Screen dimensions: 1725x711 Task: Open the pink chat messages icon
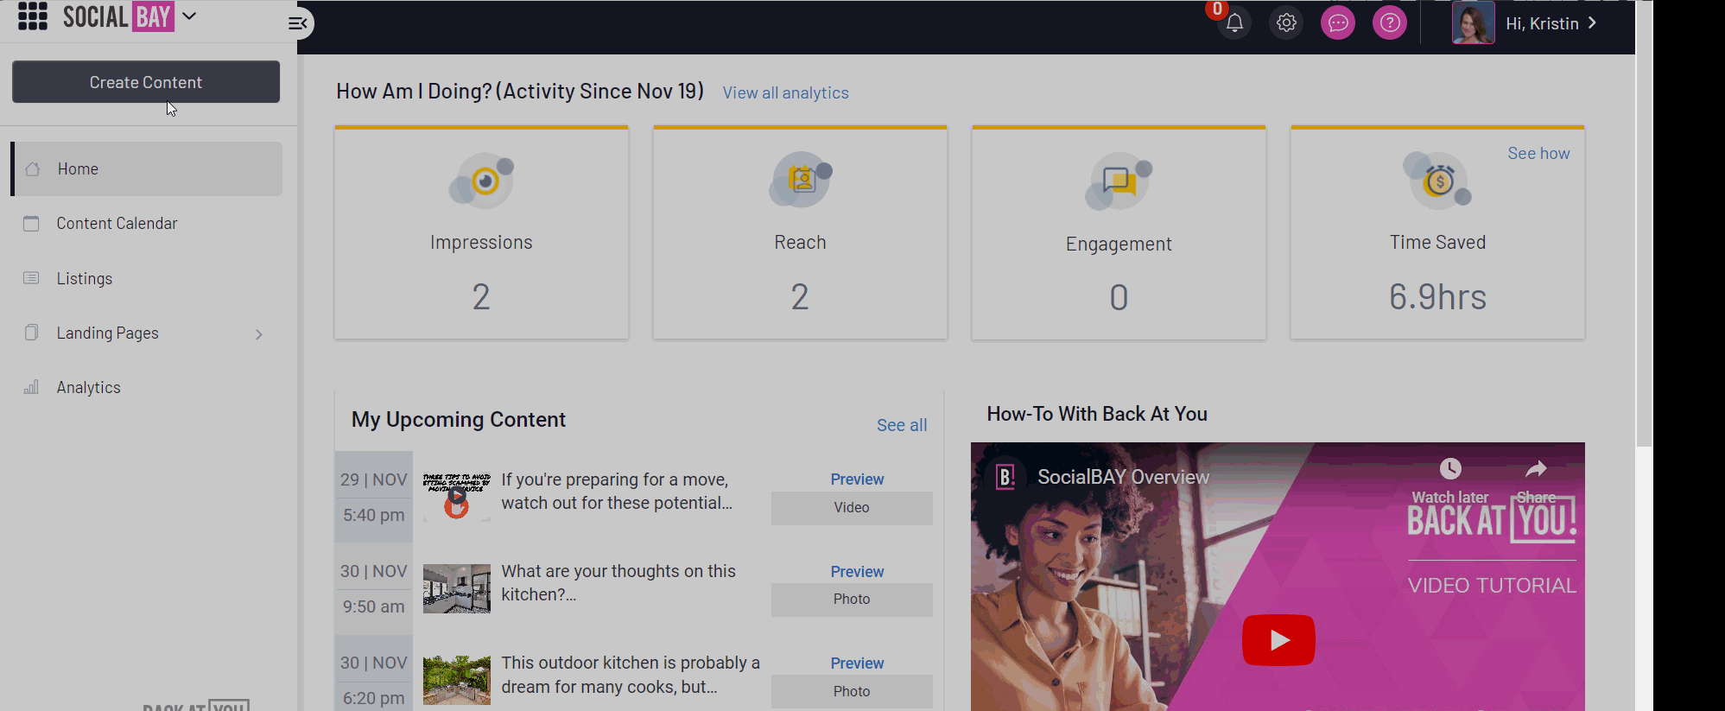(x=1338, y=23)
